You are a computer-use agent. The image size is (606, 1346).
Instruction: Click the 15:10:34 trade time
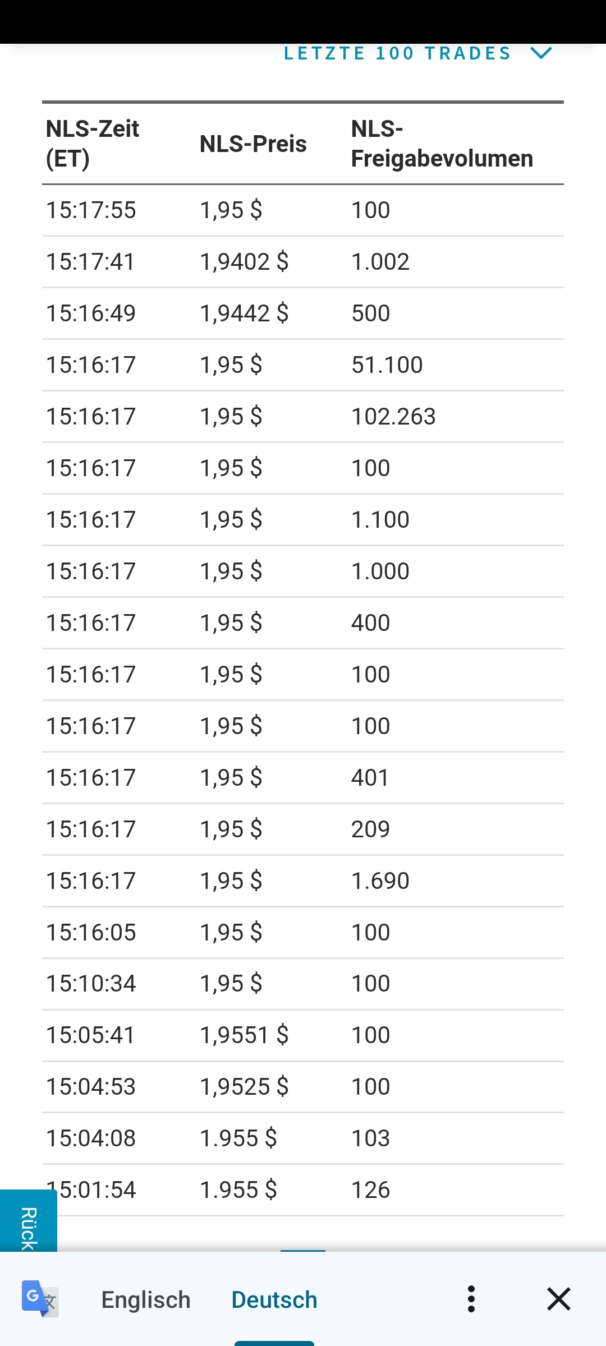91,984
